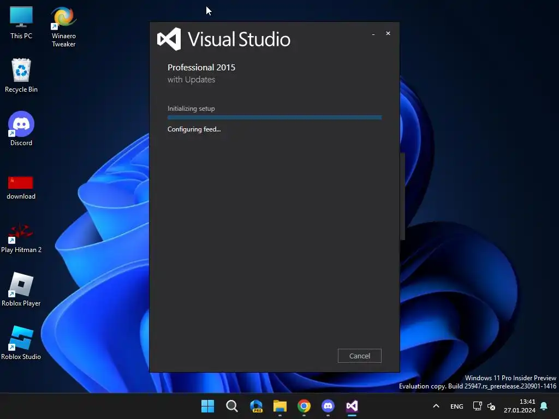Image resolution: width=559 pixels, height=419 pixels.
Task: Click the 'Initializing setup' label
Action: 191,109
